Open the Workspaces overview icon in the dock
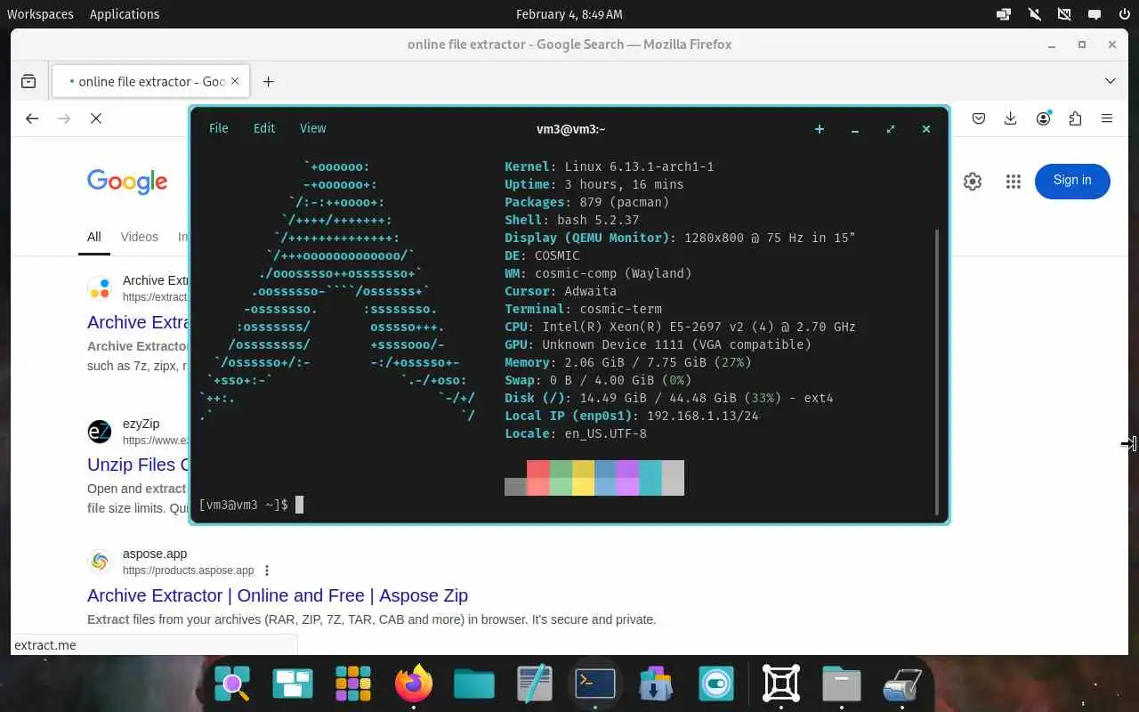 pos(293,684)
